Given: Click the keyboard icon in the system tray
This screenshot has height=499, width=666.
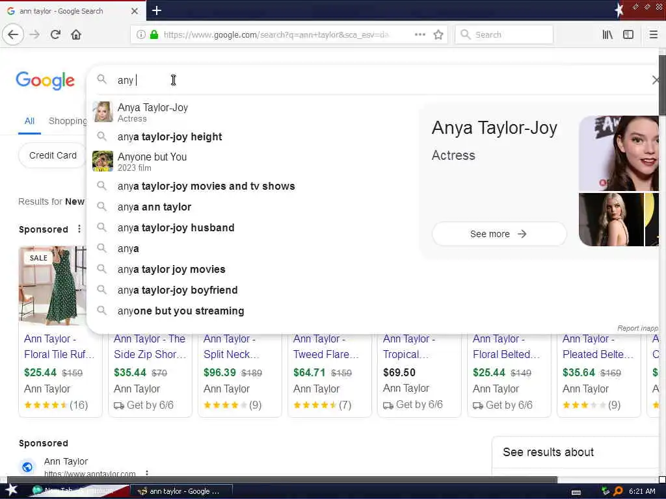Looking at the screenshot, I should coord(576,492).
